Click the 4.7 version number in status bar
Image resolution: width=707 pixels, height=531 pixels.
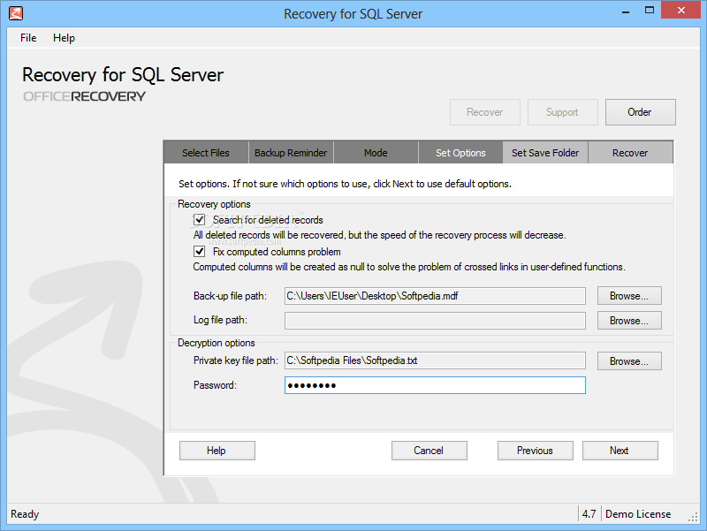[x=589, y=514]
